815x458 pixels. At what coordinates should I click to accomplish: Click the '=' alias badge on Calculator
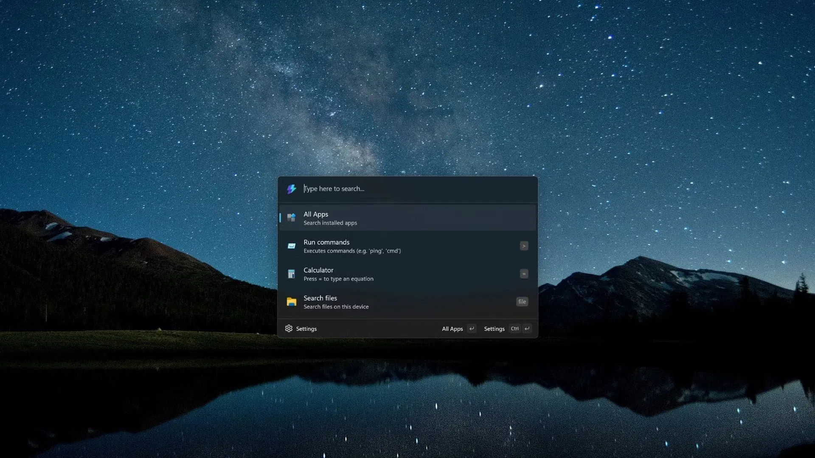[524, 274]
